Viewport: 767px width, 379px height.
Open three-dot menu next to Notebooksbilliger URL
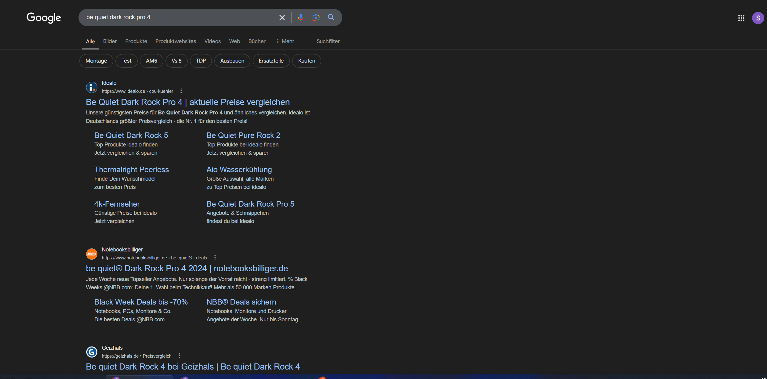pyautogui.click(x=215, y=258)
